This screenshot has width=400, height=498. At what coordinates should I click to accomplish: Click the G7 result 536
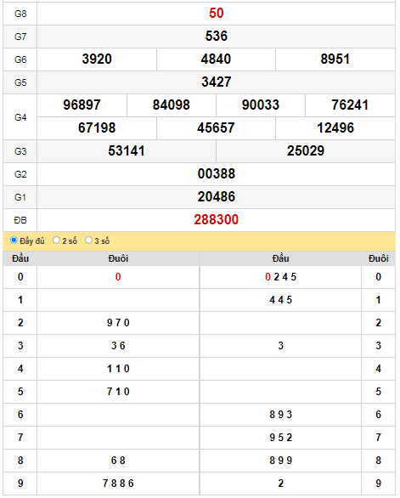tap(217, 37)
